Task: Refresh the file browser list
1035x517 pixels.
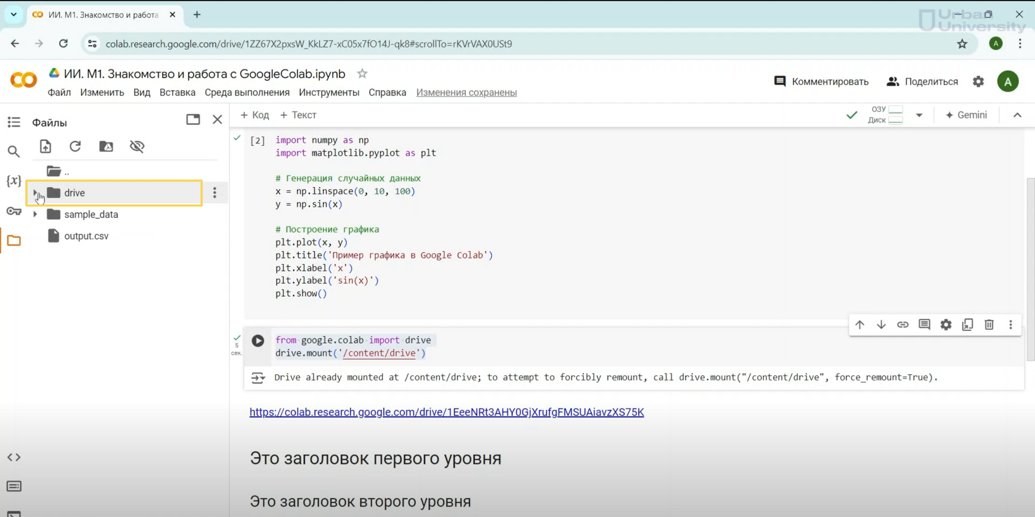Action: (75, 146)
